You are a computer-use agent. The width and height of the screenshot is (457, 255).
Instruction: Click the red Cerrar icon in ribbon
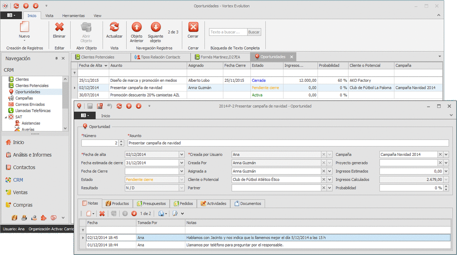(193, 28)
